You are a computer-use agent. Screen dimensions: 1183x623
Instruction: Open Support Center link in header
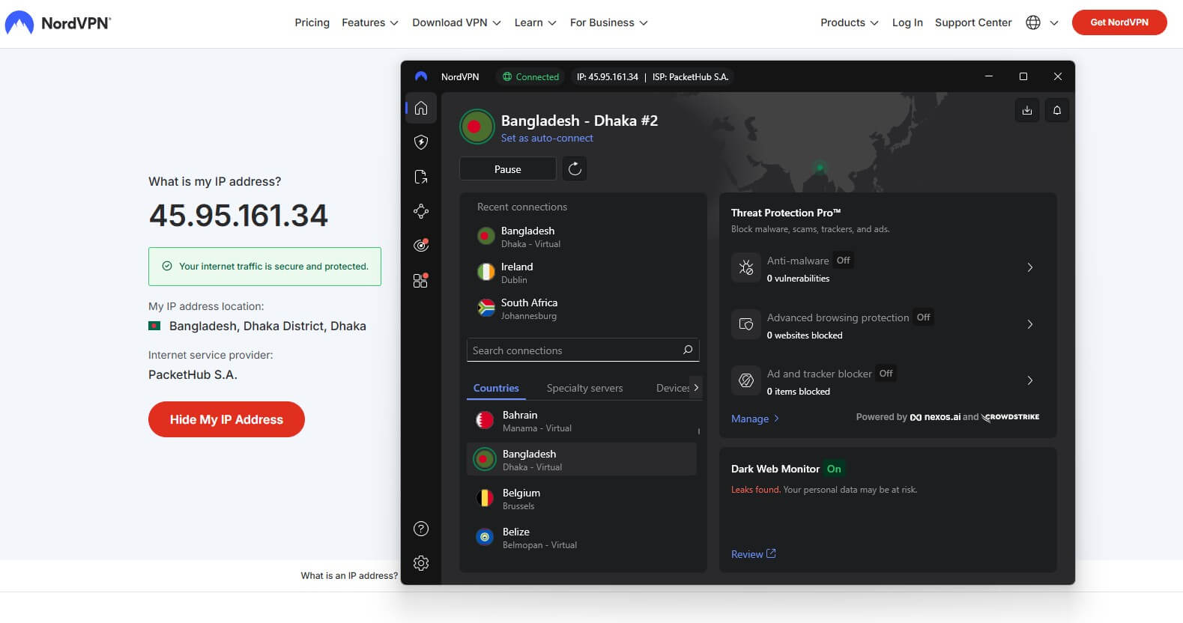973,22
